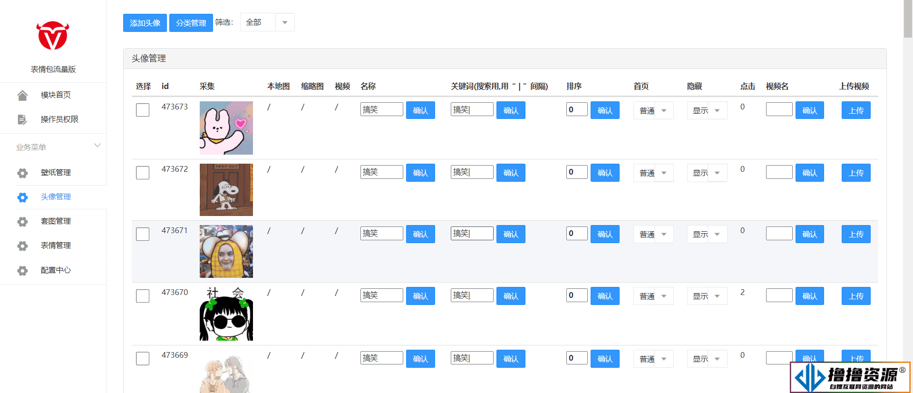Open the 首页 普通 dropdown in row 473673

(653, 110)
